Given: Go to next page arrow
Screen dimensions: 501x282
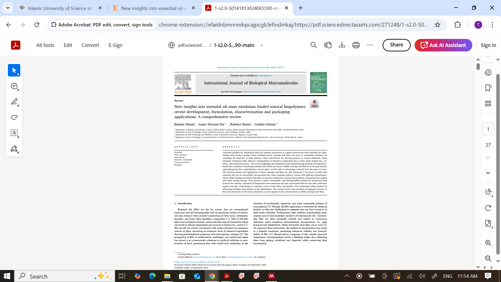Looking at the screenshot, I should (488, 173).
